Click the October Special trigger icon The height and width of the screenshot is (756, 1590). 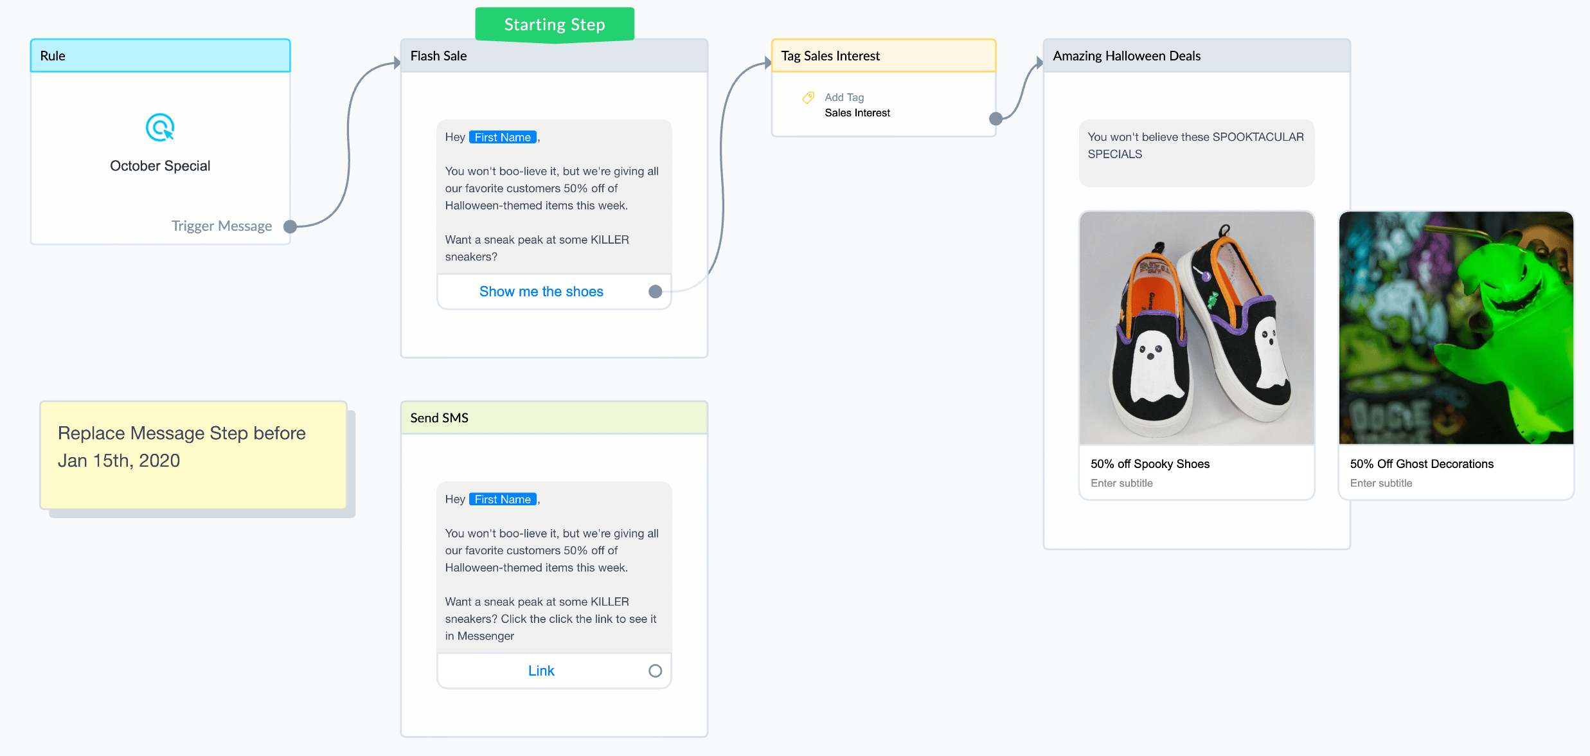pyautogui.click(x=160, y=127)
